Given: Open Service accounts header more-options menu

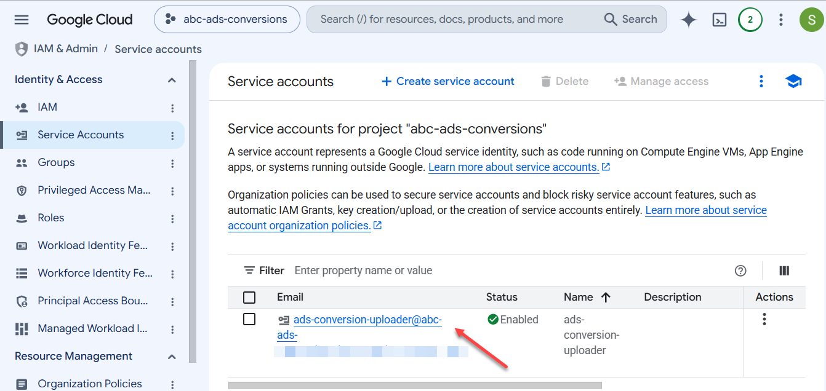Looking at the screenshot, I should (x=761, y=81).
